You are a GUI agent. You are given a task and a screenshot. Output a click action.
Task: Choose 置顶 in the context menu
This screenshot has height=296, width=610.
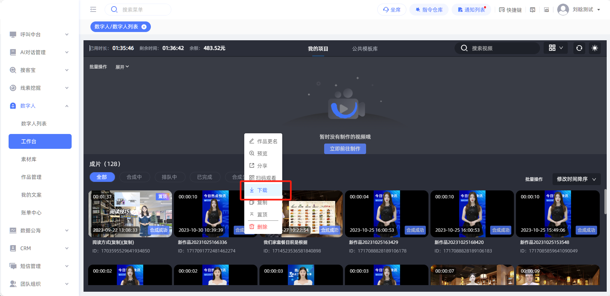click(x=263, y=214)
